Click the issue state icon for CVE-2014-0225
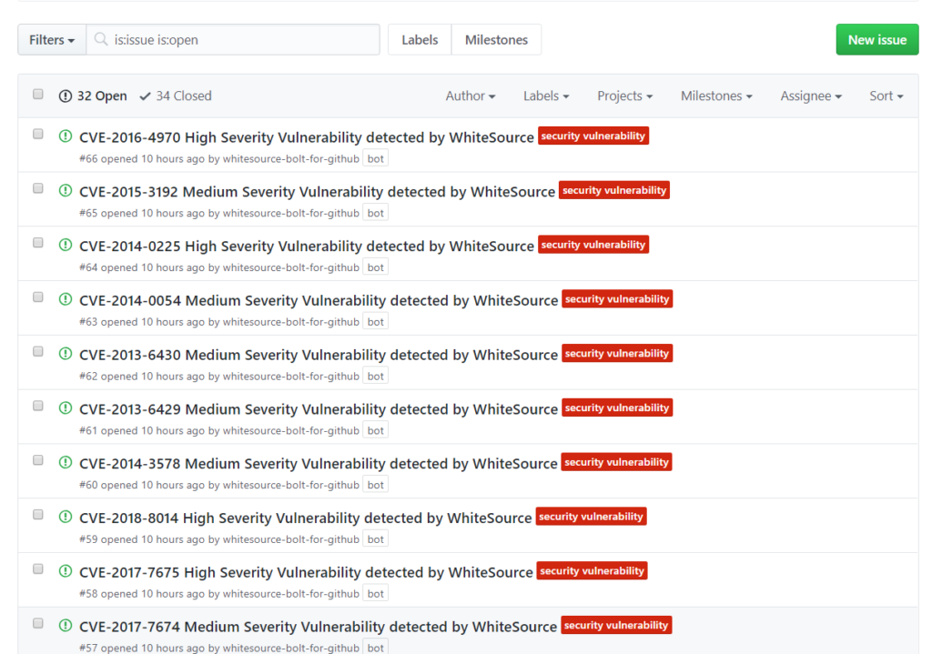Screen dimensions: 932x654 (x=65, y=245)
